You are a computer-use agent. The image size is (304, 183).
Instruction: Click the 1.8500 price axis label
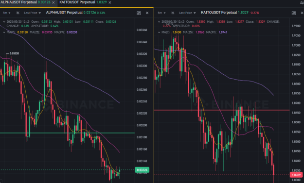coord(296,142)
